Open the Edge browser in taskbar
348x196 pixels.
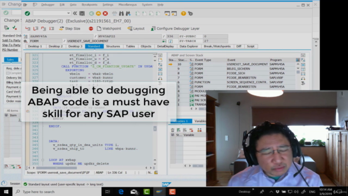point(121,192)
